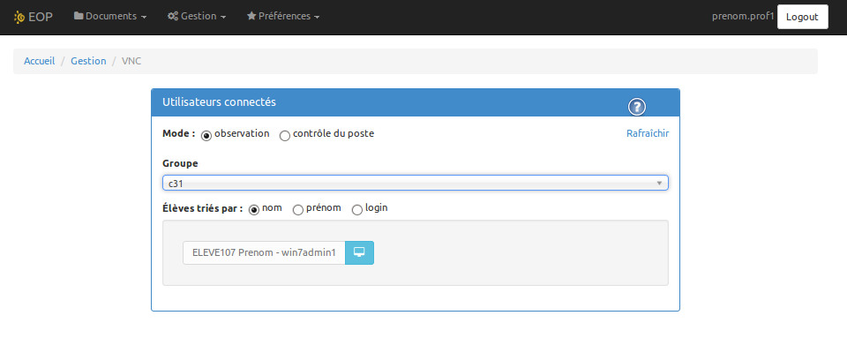Viewport: 847px width, 338px height.
Task: Go to Accueil breadcrumb
Action: (x=40, y=61)
